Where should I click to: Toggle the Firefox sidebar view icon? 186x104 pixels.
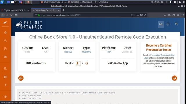point(174,15)
